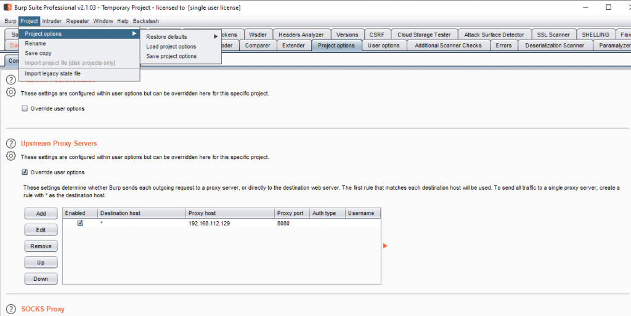
Task: Uncheck Override user options under Upstream Proxy Servers
Action: (x=25, y=172)
